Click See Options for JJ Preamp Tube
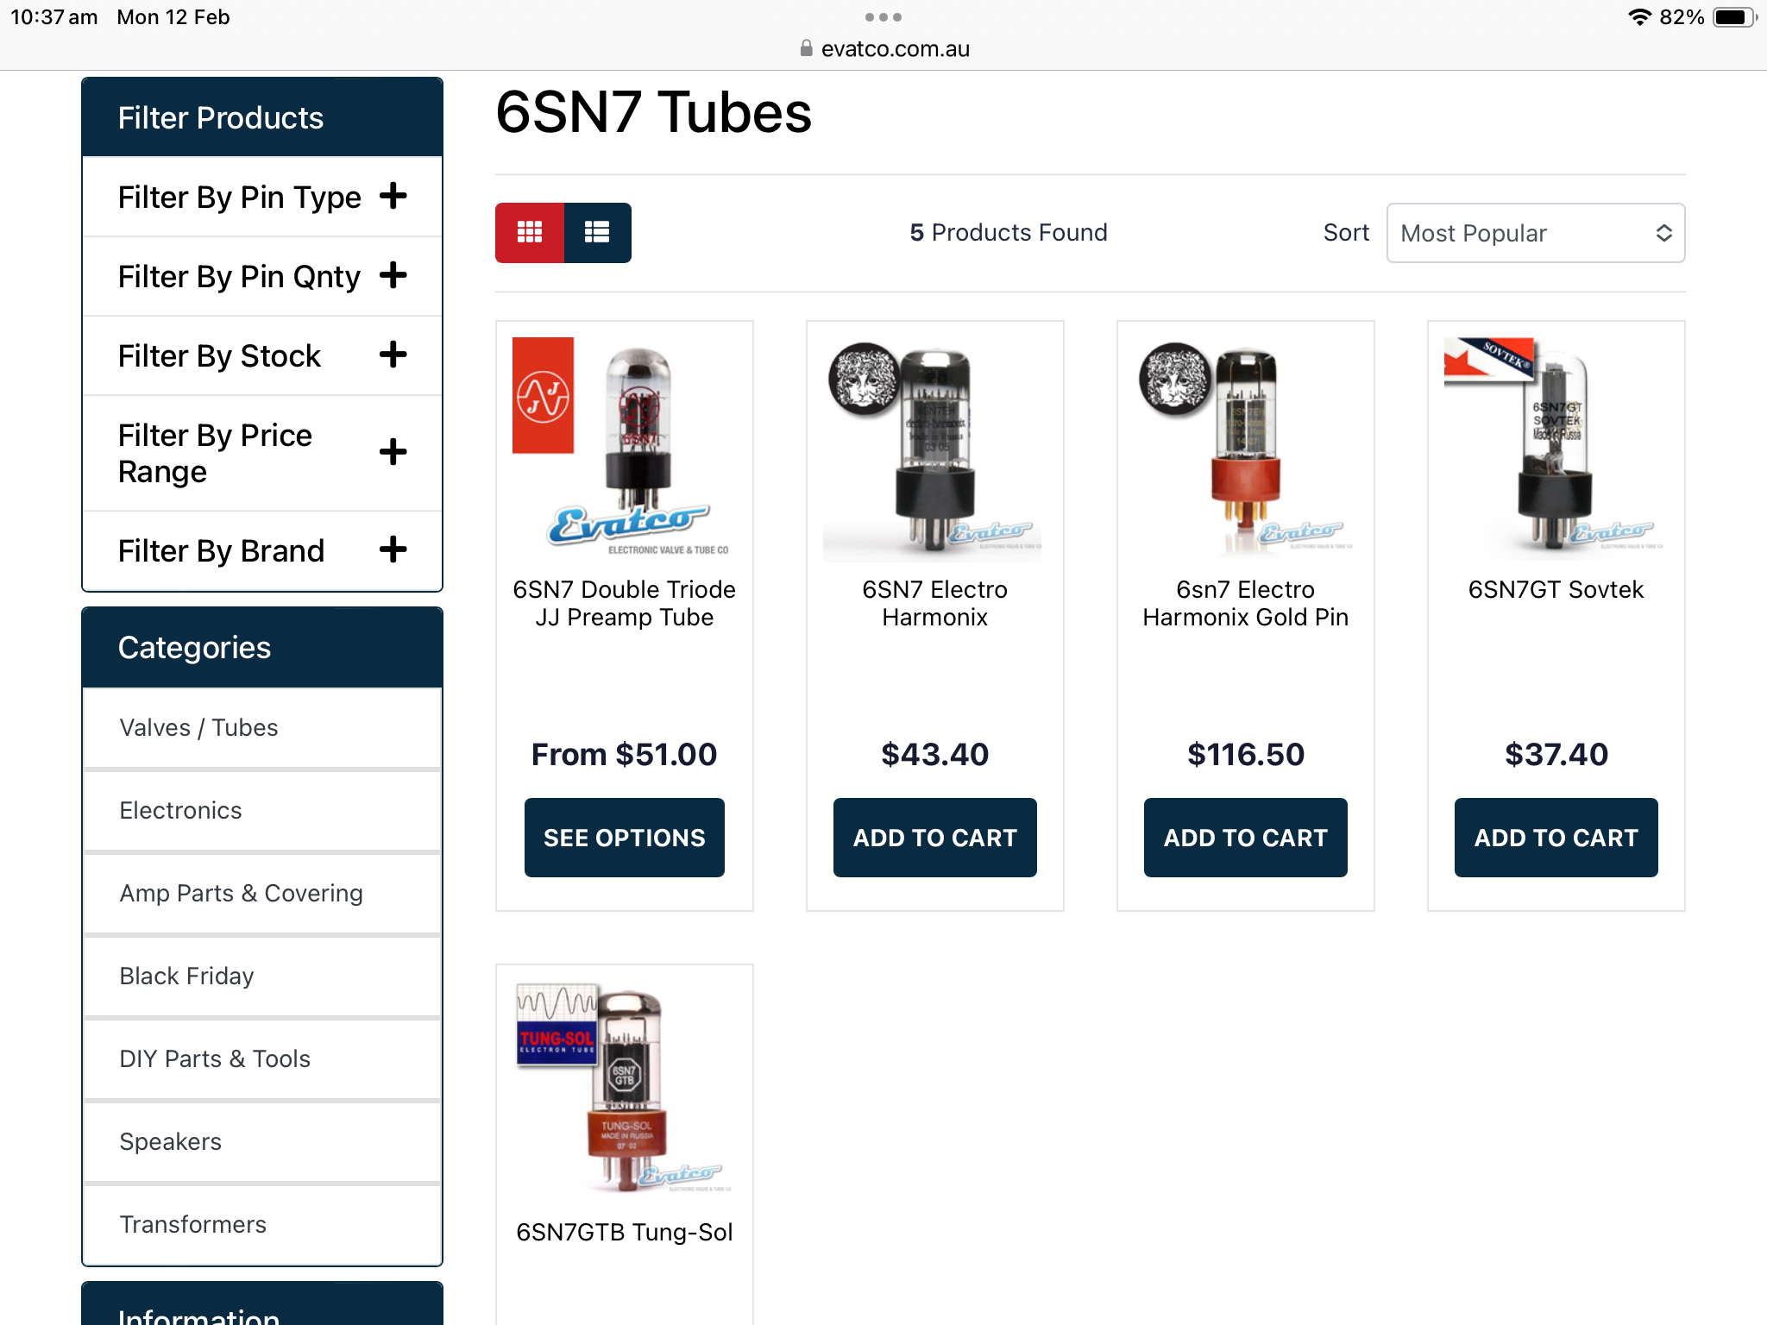Screen dimensions: 1767x1325 625,838
